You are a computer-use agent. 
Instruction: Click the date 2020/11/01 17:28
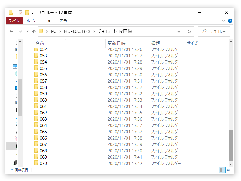tap(125, 62)
